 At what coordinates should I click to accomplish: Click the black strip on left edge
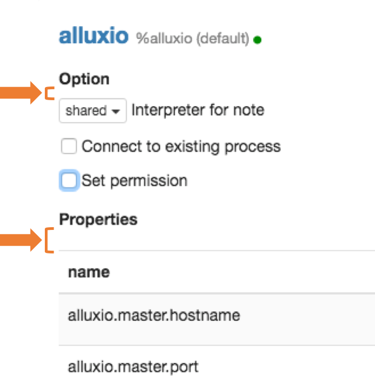tap(19, 328)
